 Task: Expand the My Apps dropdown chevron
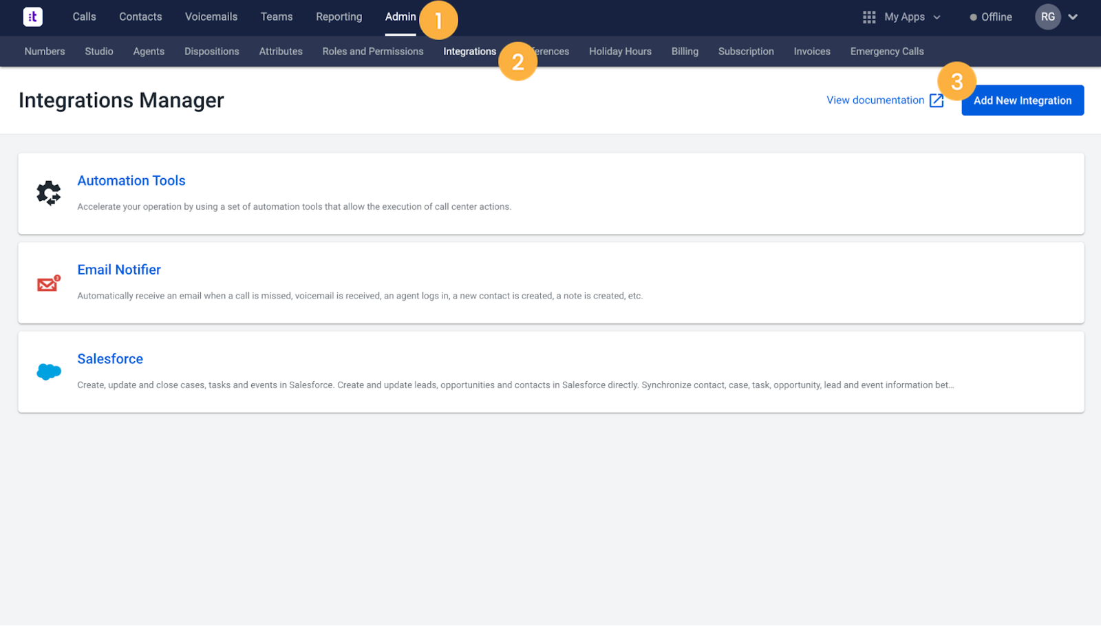(x=939, y=17)
